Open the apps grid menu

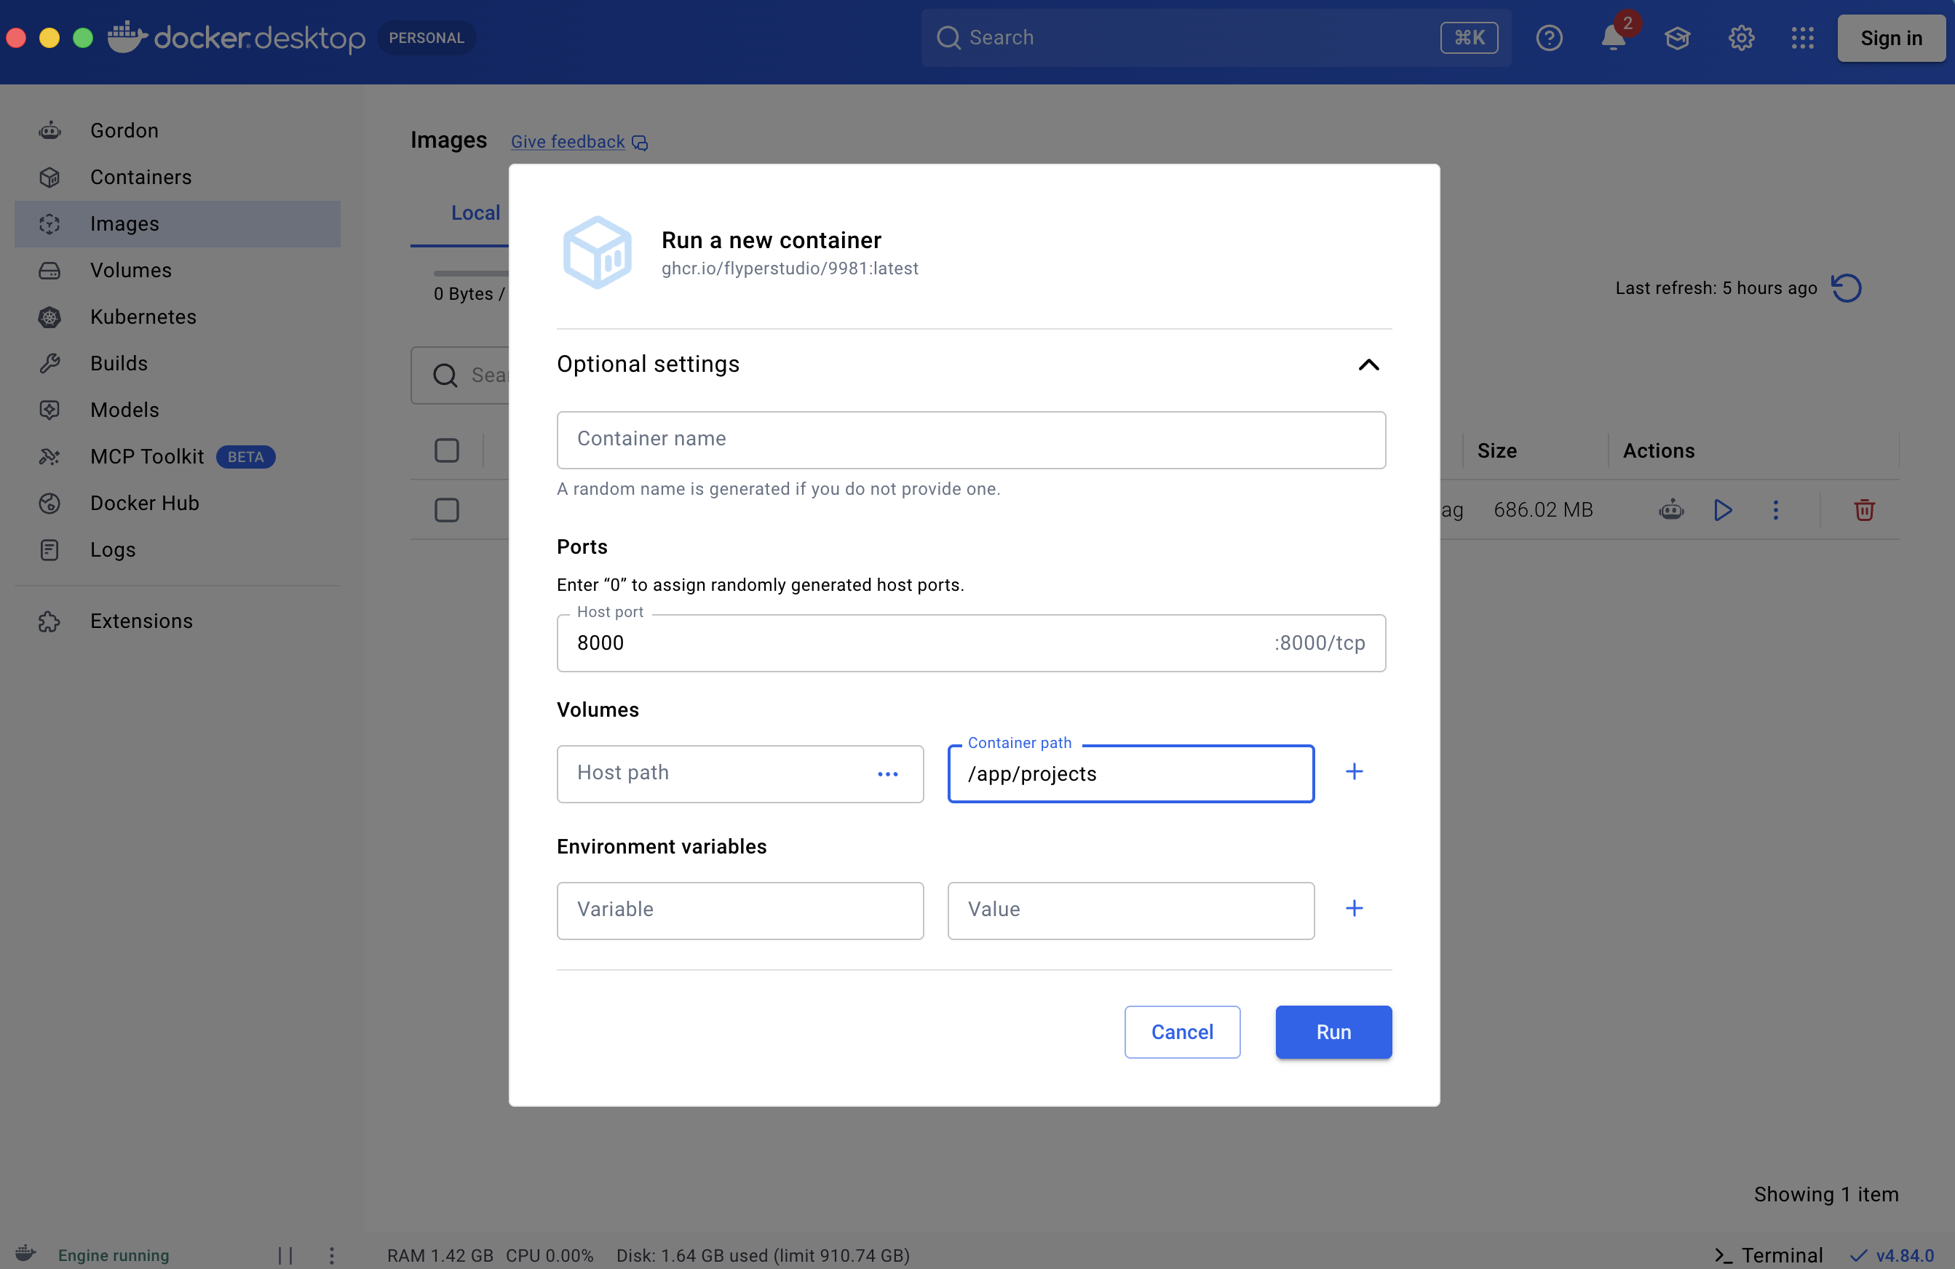(1802, 38)
